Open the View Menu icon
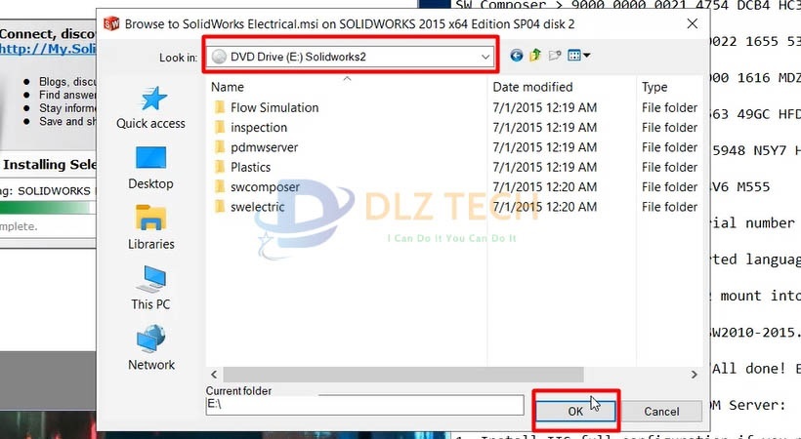The image size is (801, 439). coord(574,56)
